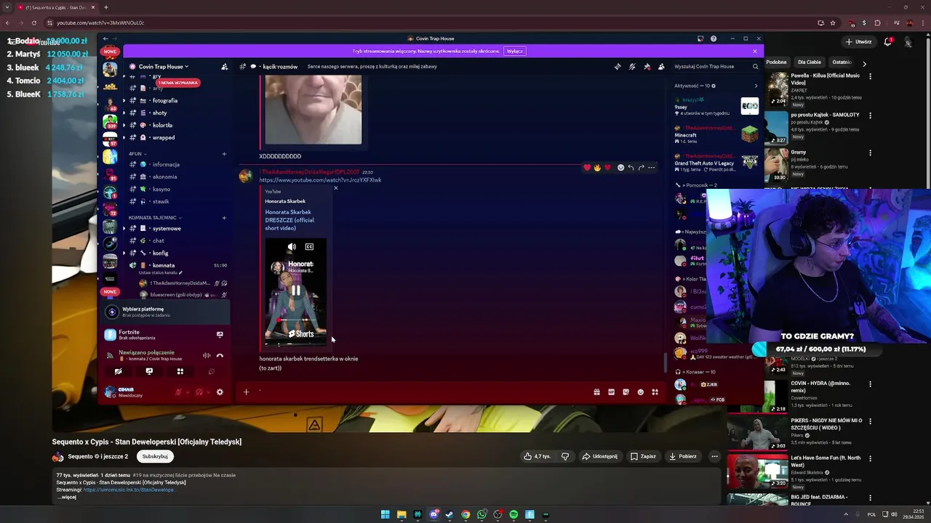Select the Dla Ciebie tab on YouTube
This screenshot has width=931, height=523.
pyautogui.click(x=810, y=62)
